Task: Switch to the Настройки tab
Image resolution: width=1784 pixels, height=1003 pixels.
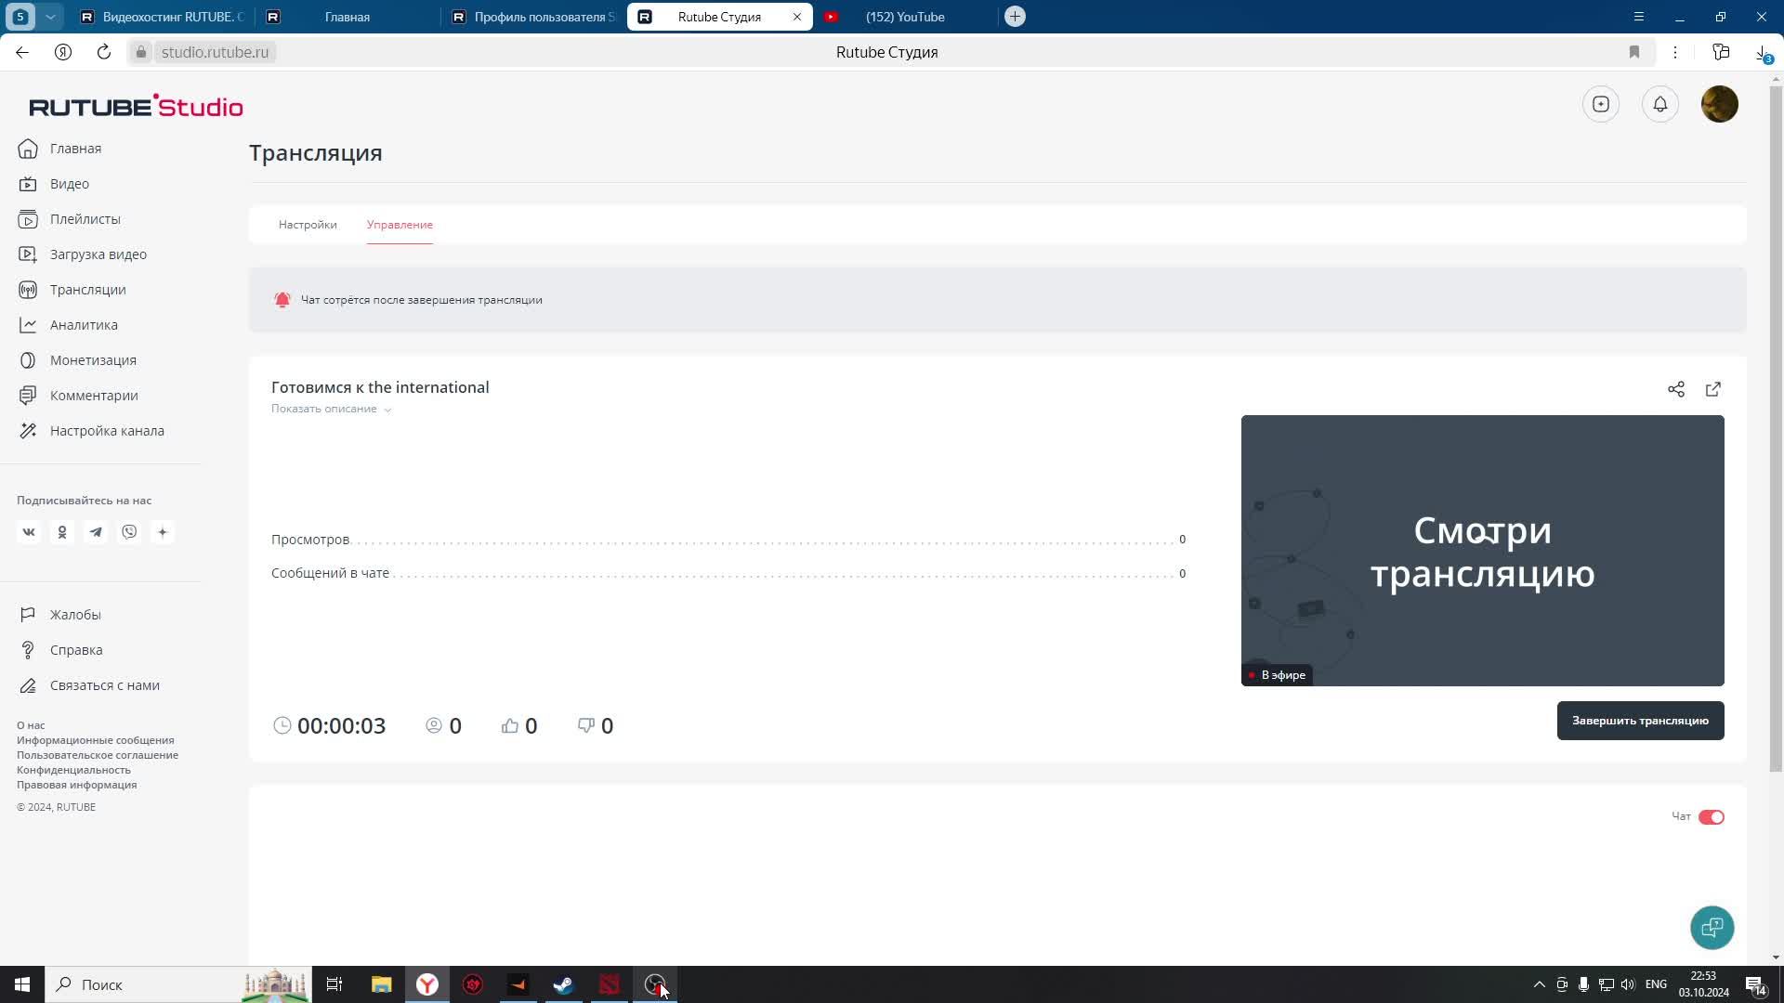Action: (308, 225)
